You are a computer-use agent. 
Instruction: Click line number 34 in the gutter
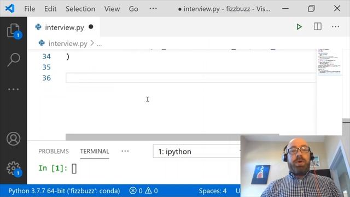point(46,56)
